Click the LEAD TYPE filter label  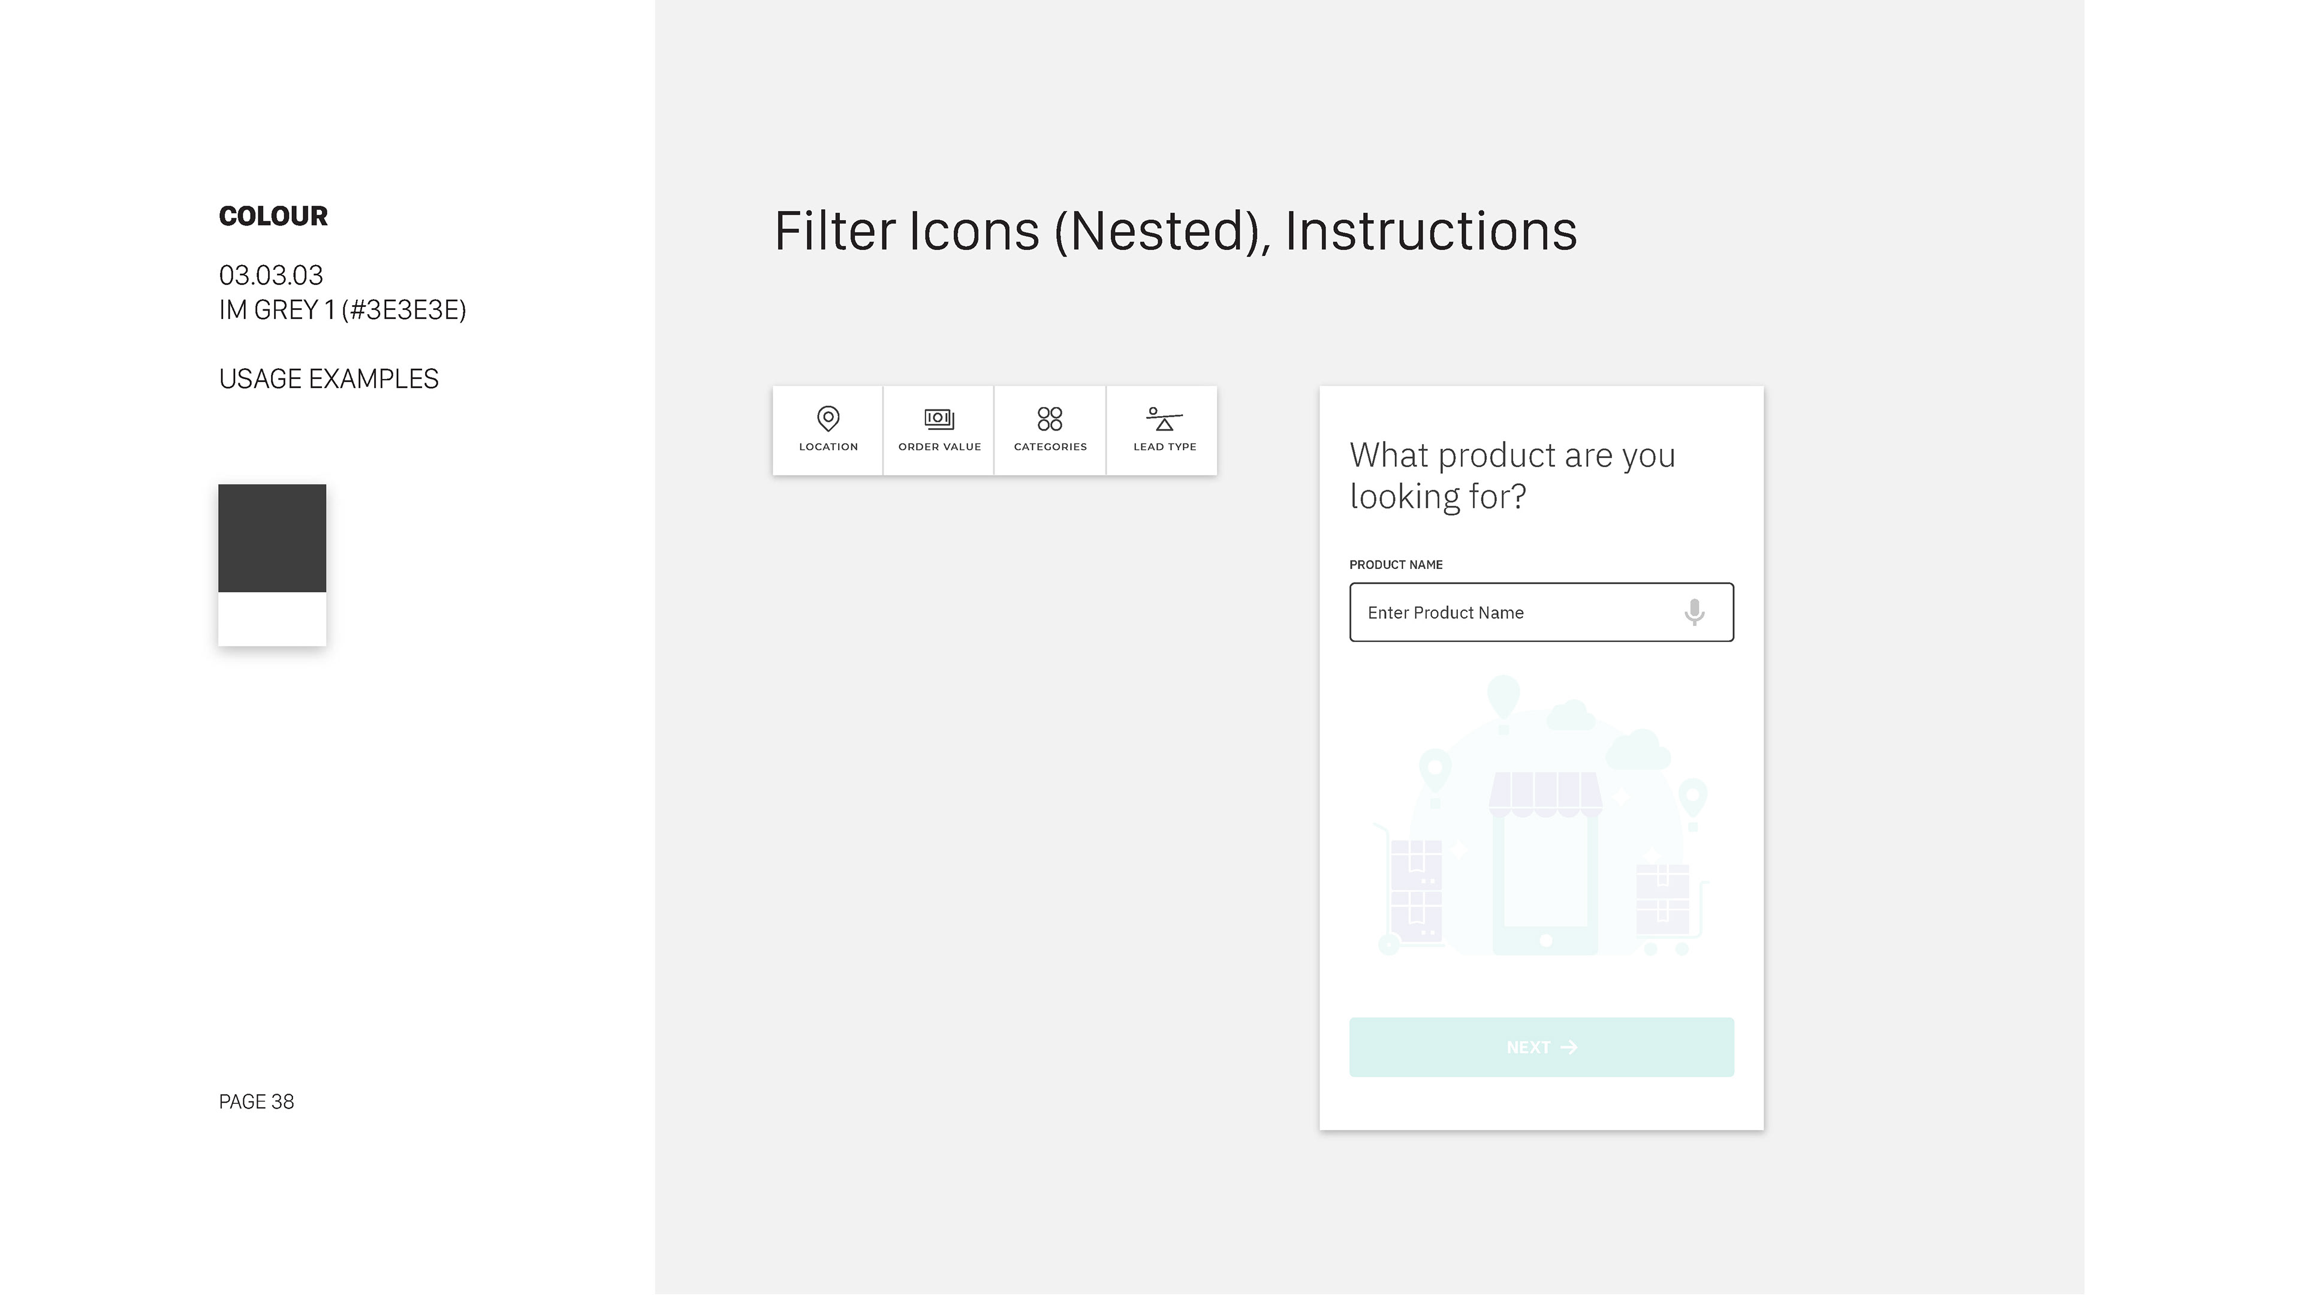(x=1164, y=447)
